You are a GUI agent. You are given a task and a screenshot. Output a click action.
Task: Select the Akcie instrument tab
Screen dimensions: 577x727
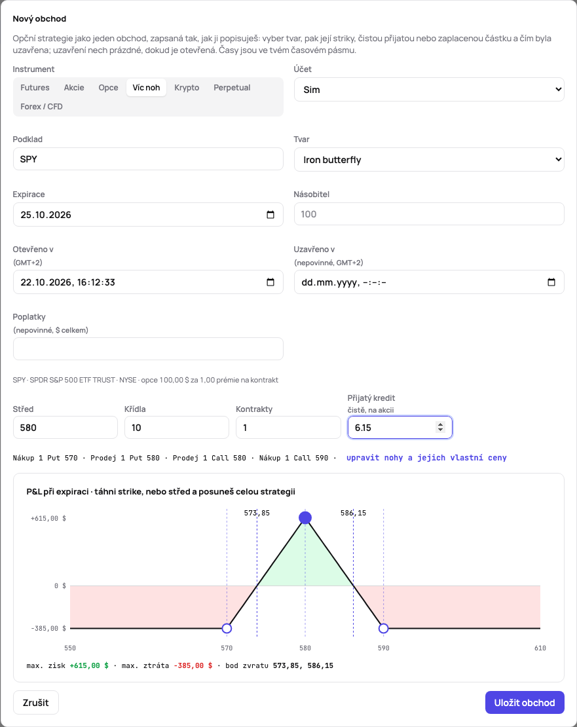tap(74, 88)
